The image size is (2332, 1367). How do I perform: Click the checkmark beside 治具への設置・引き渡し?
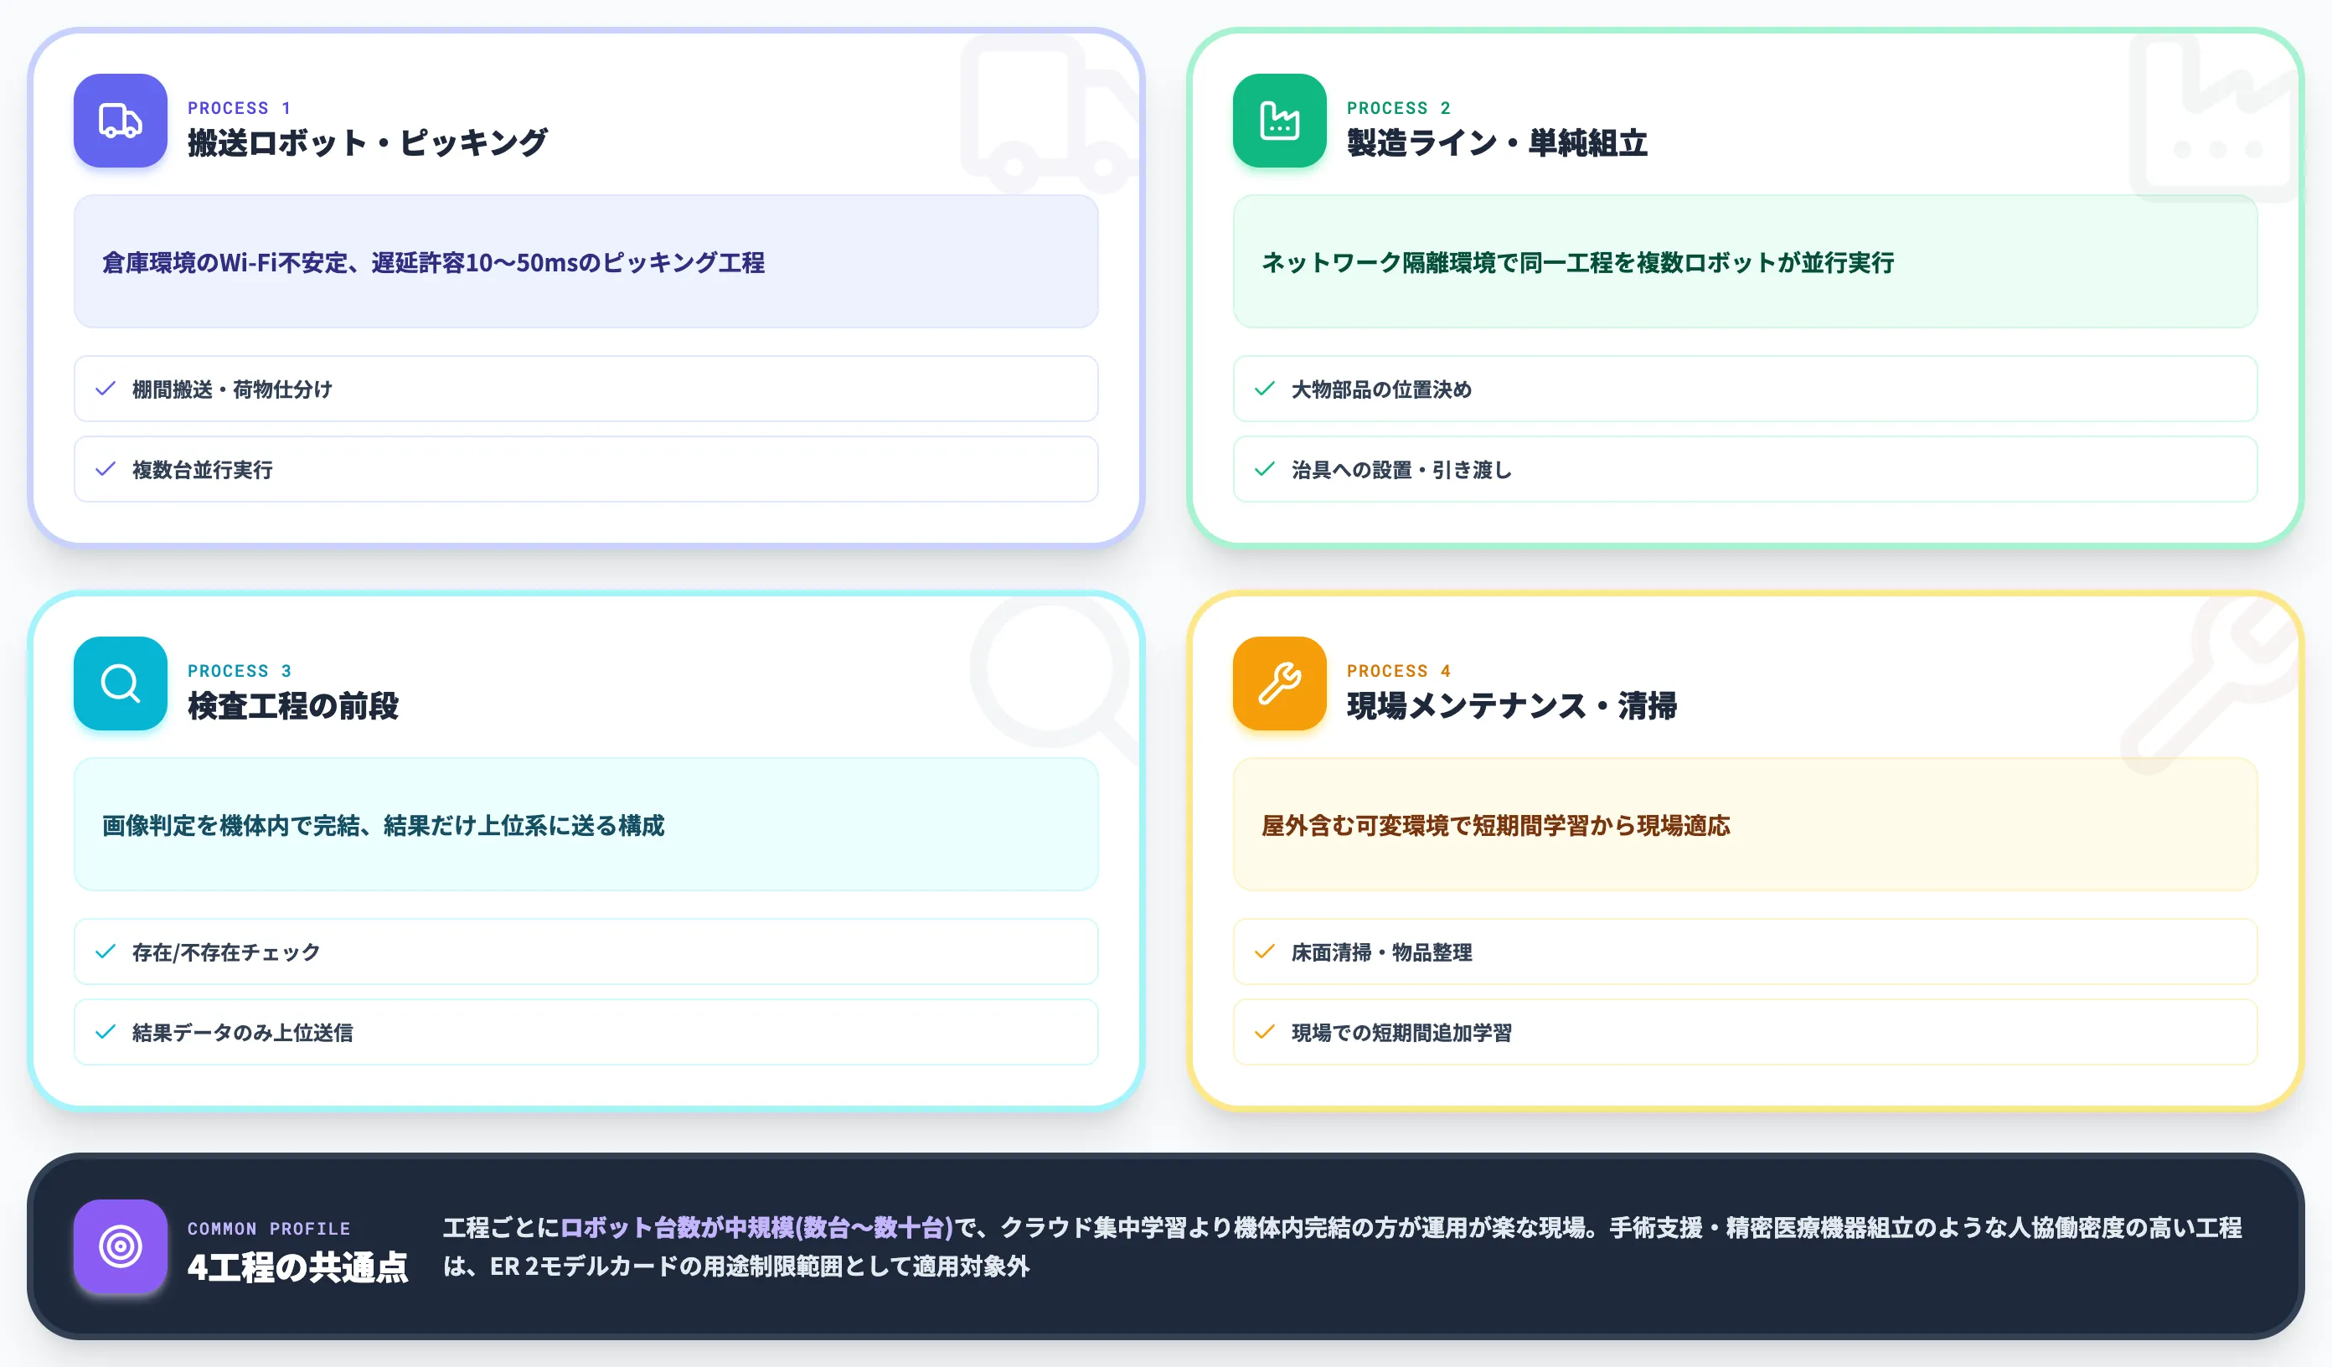(x=1264, y=469)
